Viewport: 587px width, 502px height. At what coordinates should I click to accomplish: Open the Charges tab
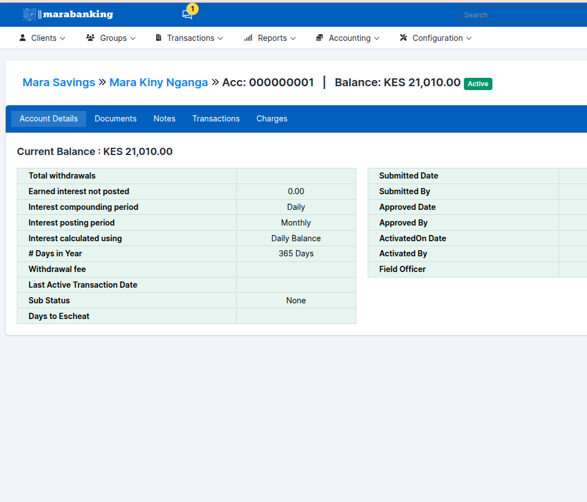[x=271, y=118]
